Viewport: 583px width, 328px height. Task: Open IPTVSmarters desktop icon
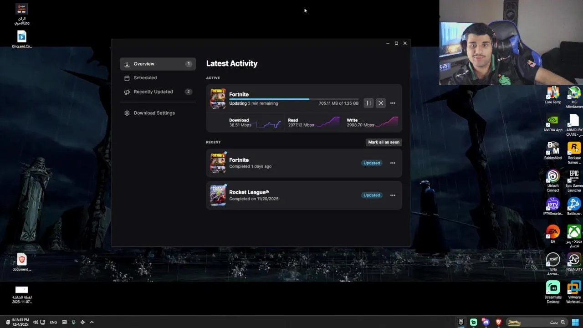(553, 206)
